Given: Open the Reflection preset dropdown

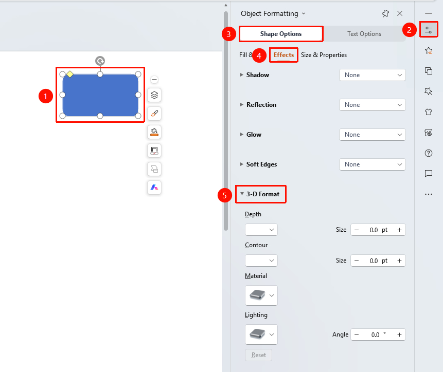Looking at the screenshot, I should (x=373, y=105).
